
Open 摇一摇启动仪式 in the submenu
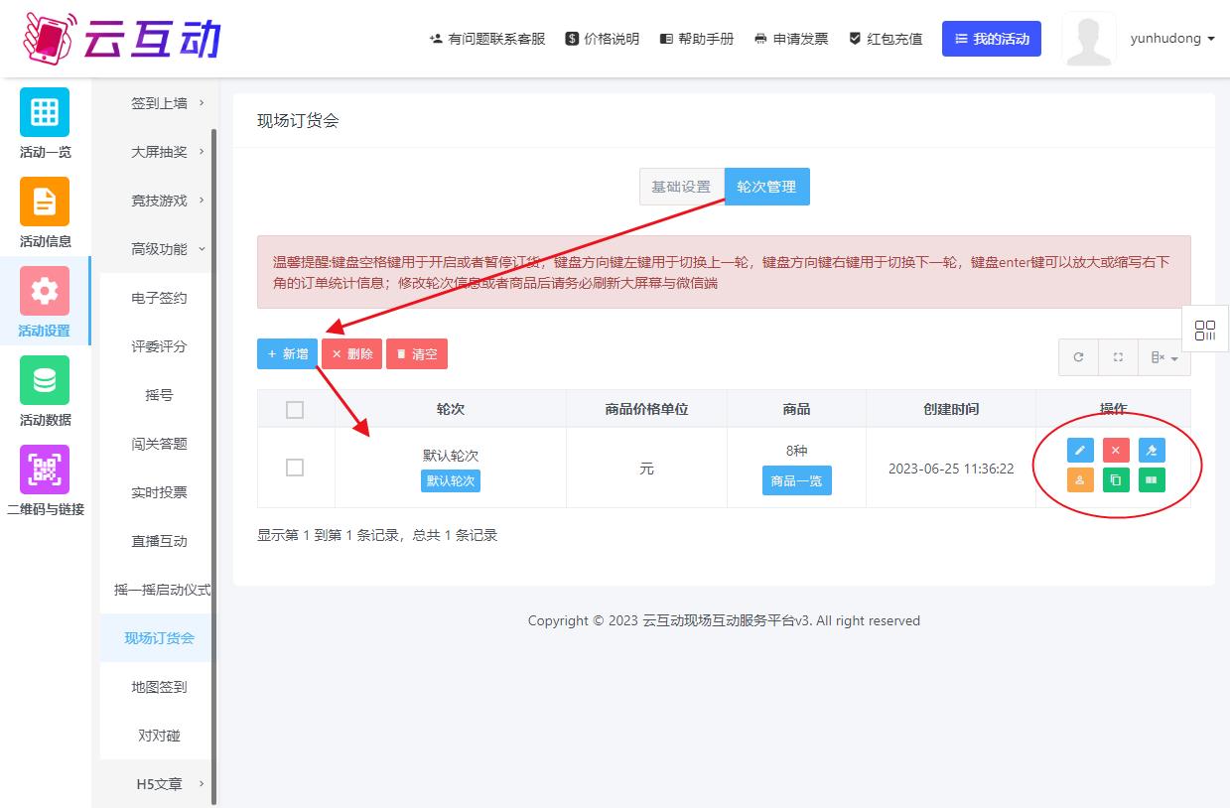(162, 590)
